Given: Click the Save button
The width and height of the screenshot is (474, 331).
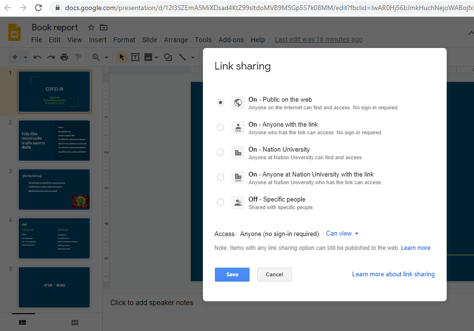Looking at the screenshot, I should pyautogui.click(x=232, y=274).
